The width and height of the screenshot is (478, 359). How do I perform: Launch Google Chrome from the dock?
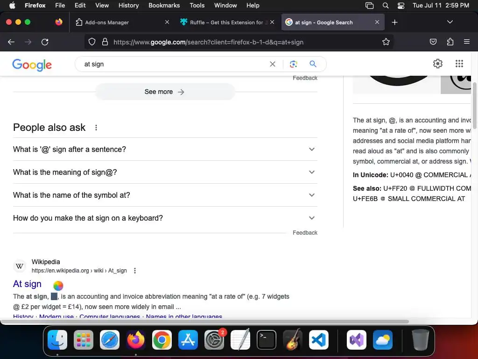coord(162,340)
